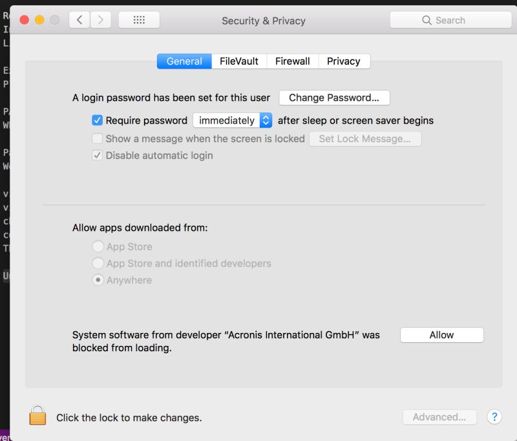This screenshot has height=441, width=517.
Task: Switch to the General tab
Action: pos(184,61)
